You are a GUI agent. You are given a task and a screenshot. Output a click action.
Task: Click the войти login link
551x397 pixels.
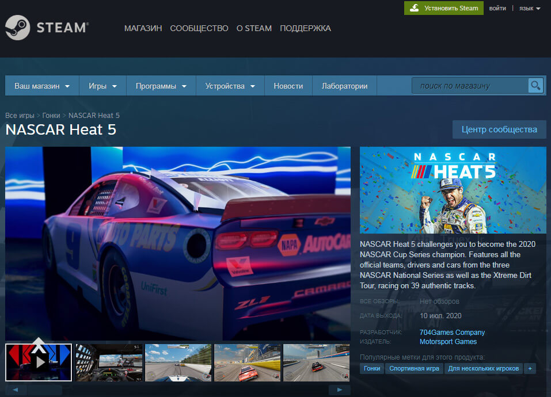click(497, 8)
